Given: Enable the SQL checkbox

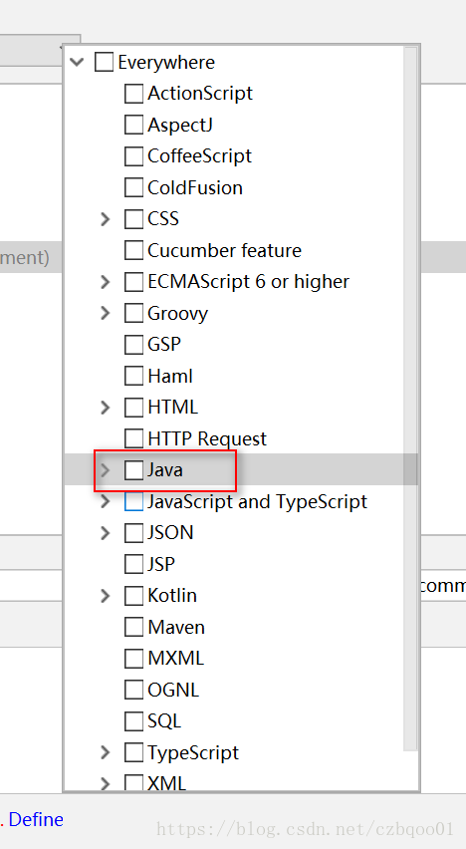Looking at the screenshot, I should (133, 721).
